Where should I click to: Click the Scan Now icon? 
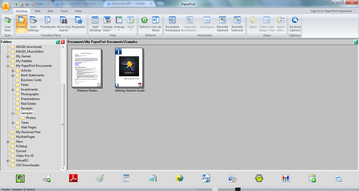8,24
